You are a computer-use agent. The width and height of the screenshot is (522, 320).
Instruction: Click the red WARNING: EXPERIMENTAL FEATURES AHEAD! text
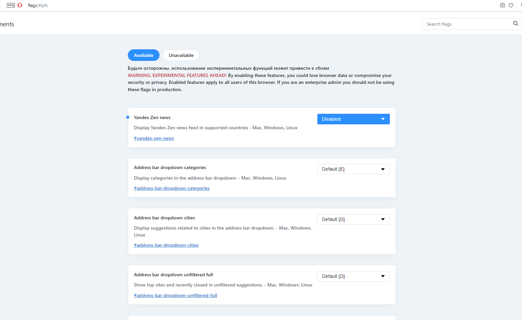coord(177,75)
